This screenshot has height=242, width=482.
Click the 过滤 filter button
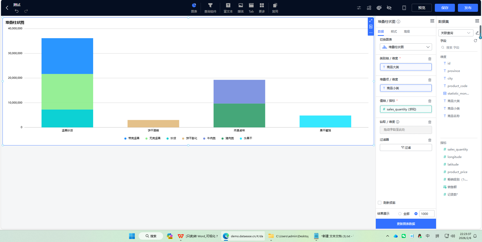pos(406,147)
